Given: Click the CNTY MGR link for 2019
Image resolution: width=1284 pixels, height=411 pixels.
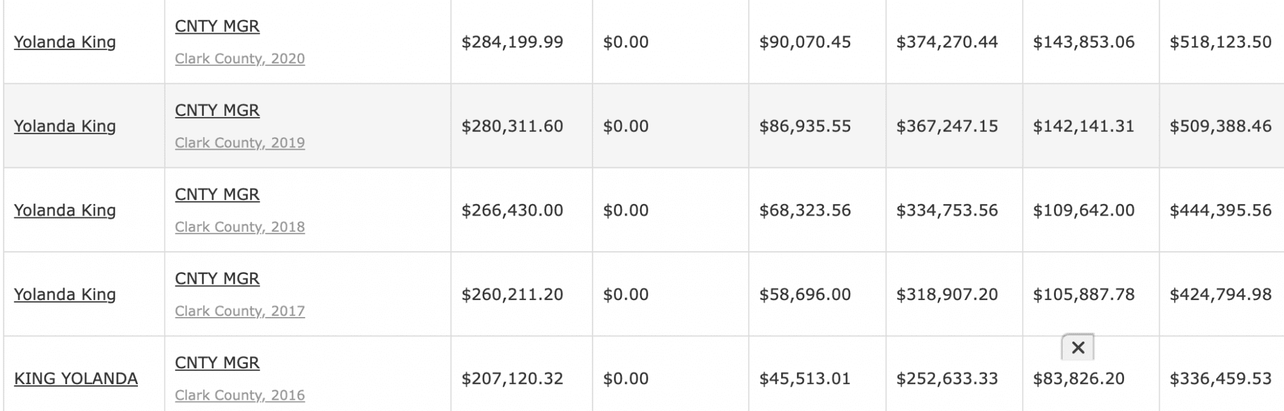Looking at the screenshot, I should click(x=217, y=110).
